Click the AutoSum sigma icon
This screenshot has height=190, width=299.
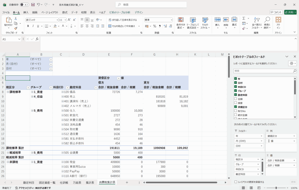point(244,18)
